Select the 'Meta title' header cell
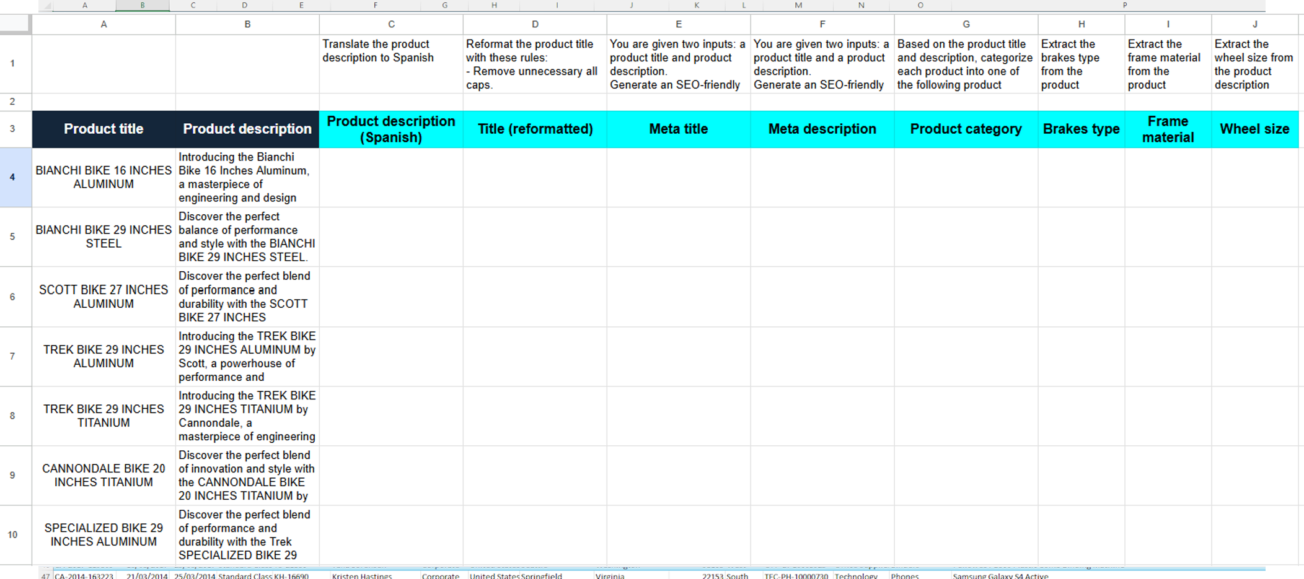This screenshot has width=1304, height=579. click(x=677, y=129)
